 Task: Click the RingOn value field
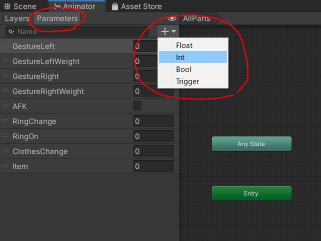click(153, 136)
